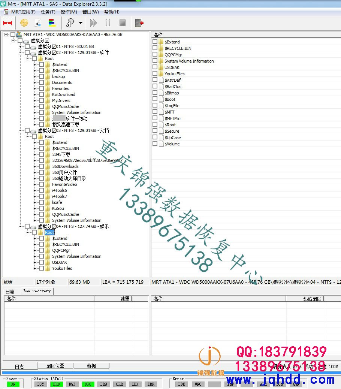
Task: Expand the MyDrivers folder node
Action: (x=34, y=100)
